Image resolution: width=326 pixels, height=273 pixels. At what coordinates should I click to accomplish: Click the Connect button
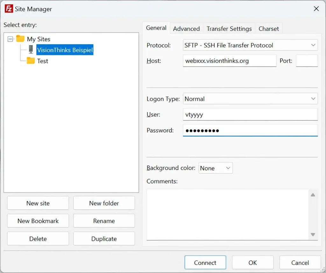[x=205, y=262]
